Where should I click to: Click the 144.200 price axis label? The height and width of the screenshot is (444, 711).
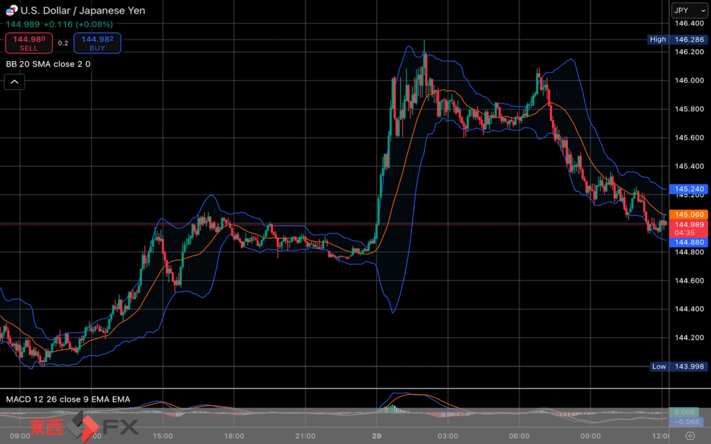click(689, 338)
